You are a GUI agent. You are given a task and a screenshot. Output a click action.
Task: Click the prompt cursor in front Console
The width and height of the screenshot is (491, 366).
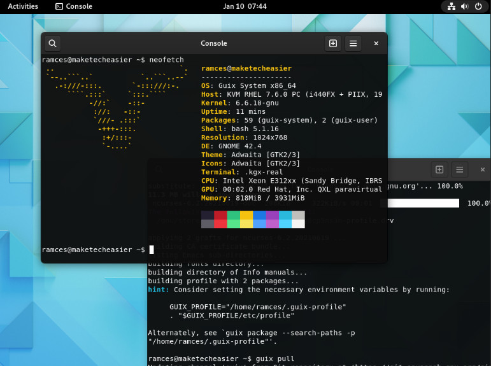pos(152,250)
